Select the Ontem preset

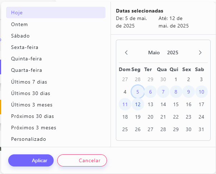pyautogui.click(x=56, y=24)
